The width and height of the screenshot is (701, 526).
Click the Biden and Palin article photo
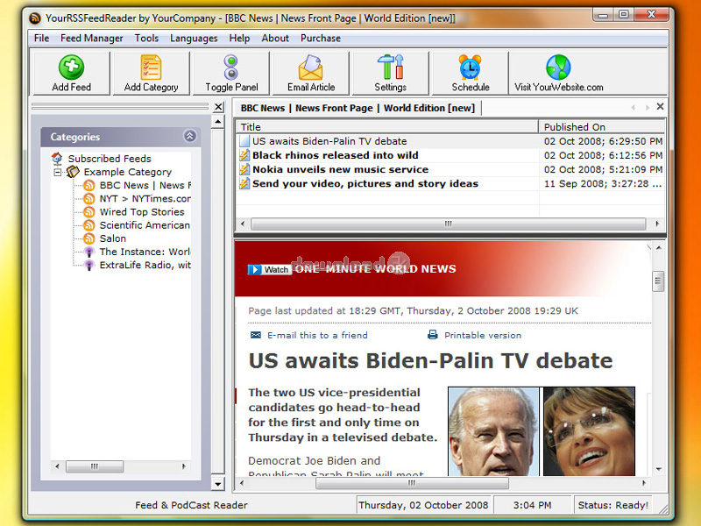[x=542, y=431]
